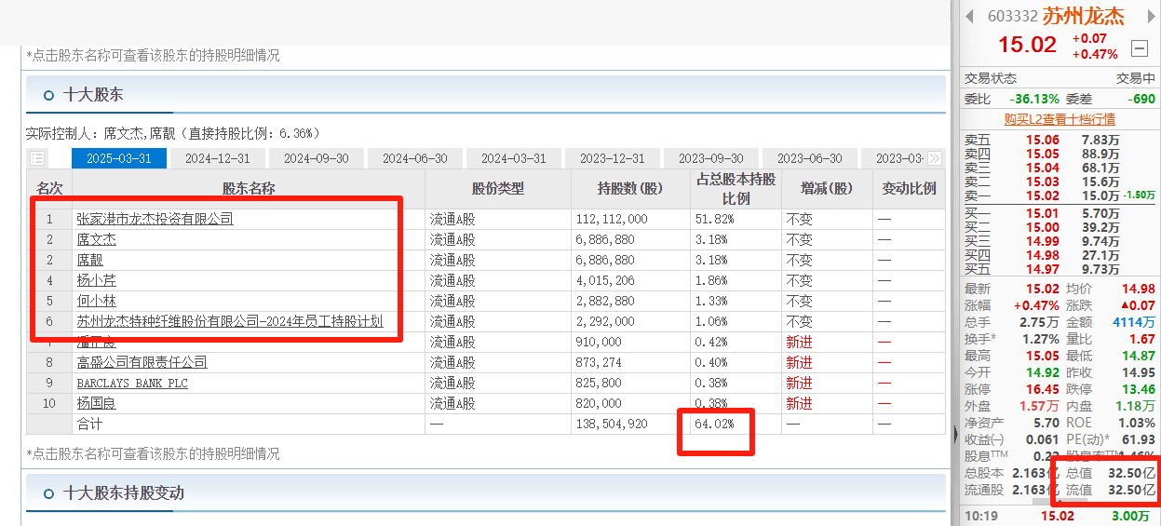This screenshot has height=526, width=1161.
Task: Click the 股东名称 column header
Action: click(x=249, y=188)
